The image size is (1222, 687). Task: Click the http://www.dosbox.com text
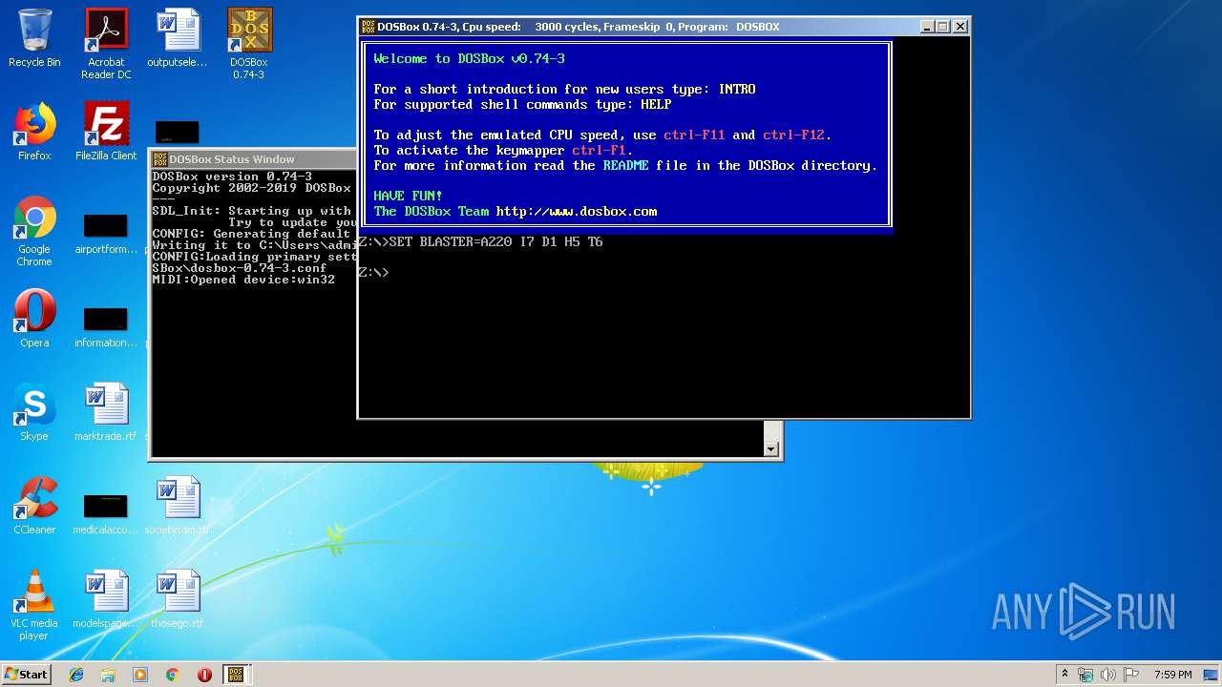[577, 212]
